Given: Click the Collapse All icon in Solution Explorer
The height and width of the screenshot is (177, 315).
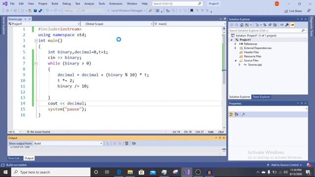Looking at the screenshot, I should click(270, 25).
